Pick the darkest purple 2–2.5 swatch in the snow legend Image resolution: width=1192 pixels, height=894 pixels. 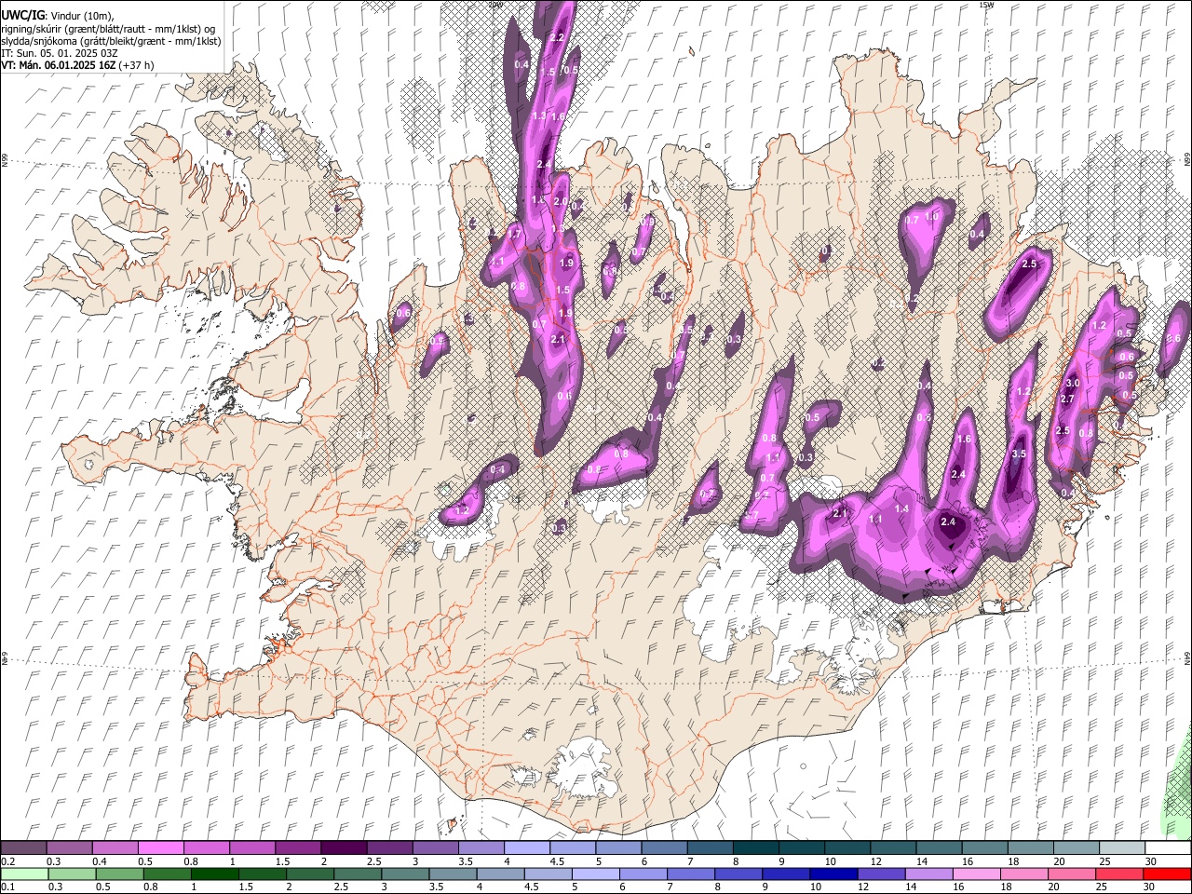(344, 848)
